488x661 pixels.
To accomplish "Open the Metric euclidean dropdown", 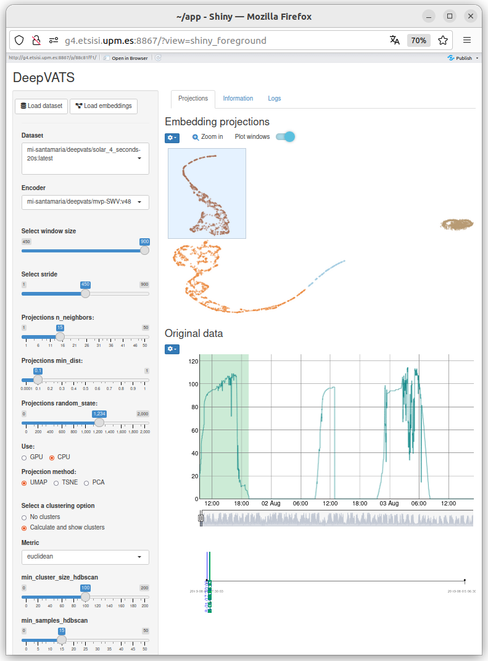I will click(85, 557).
